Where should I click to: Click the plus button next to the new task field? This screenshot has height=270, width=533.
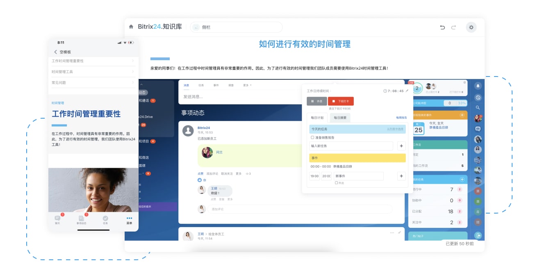point(401,146)
